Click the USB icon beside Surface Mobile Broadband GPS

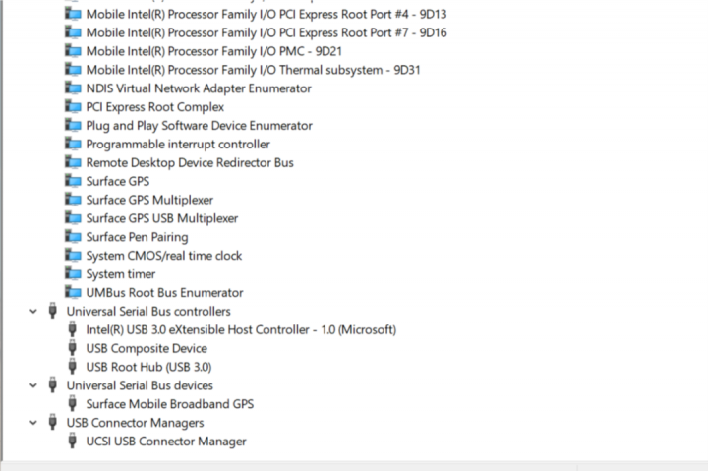(72, 403)
